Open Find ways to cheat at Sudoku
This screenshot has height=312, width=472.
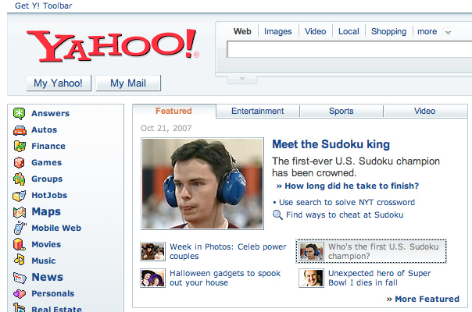pyautogui.click(x=345, y=215)
